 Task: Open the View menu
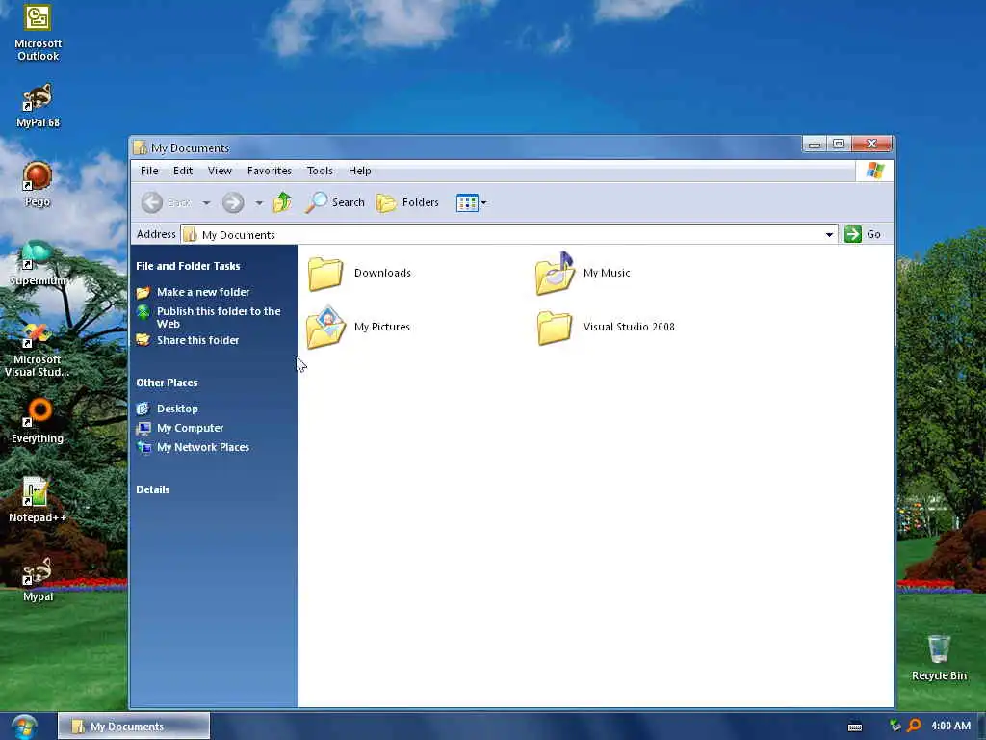(221, 171)
